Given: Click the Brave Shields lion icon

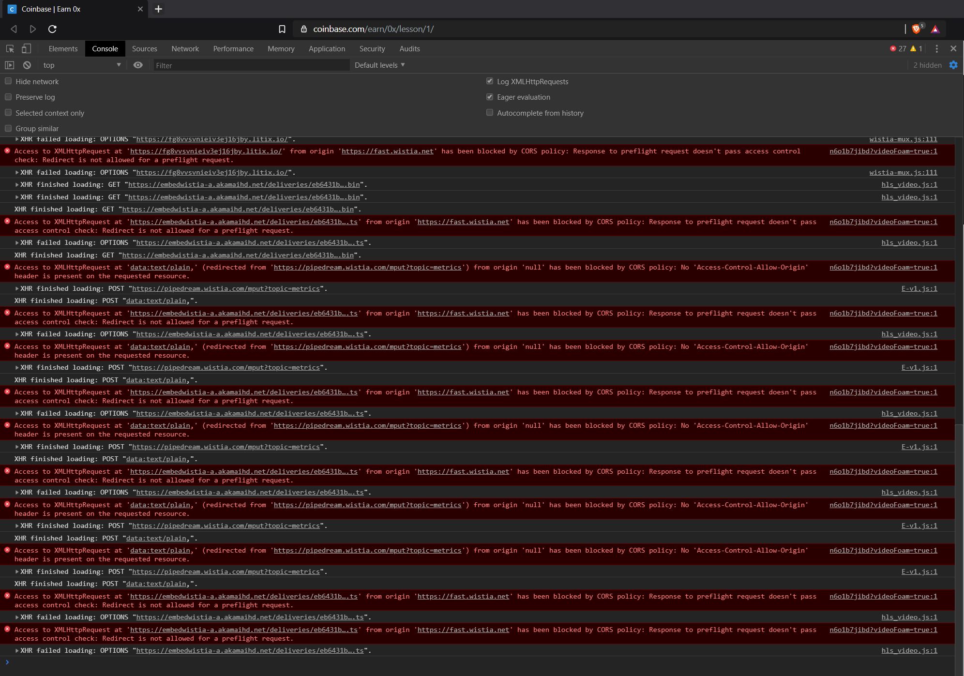Looking at the screenshot, I should [x=916, y=29].
